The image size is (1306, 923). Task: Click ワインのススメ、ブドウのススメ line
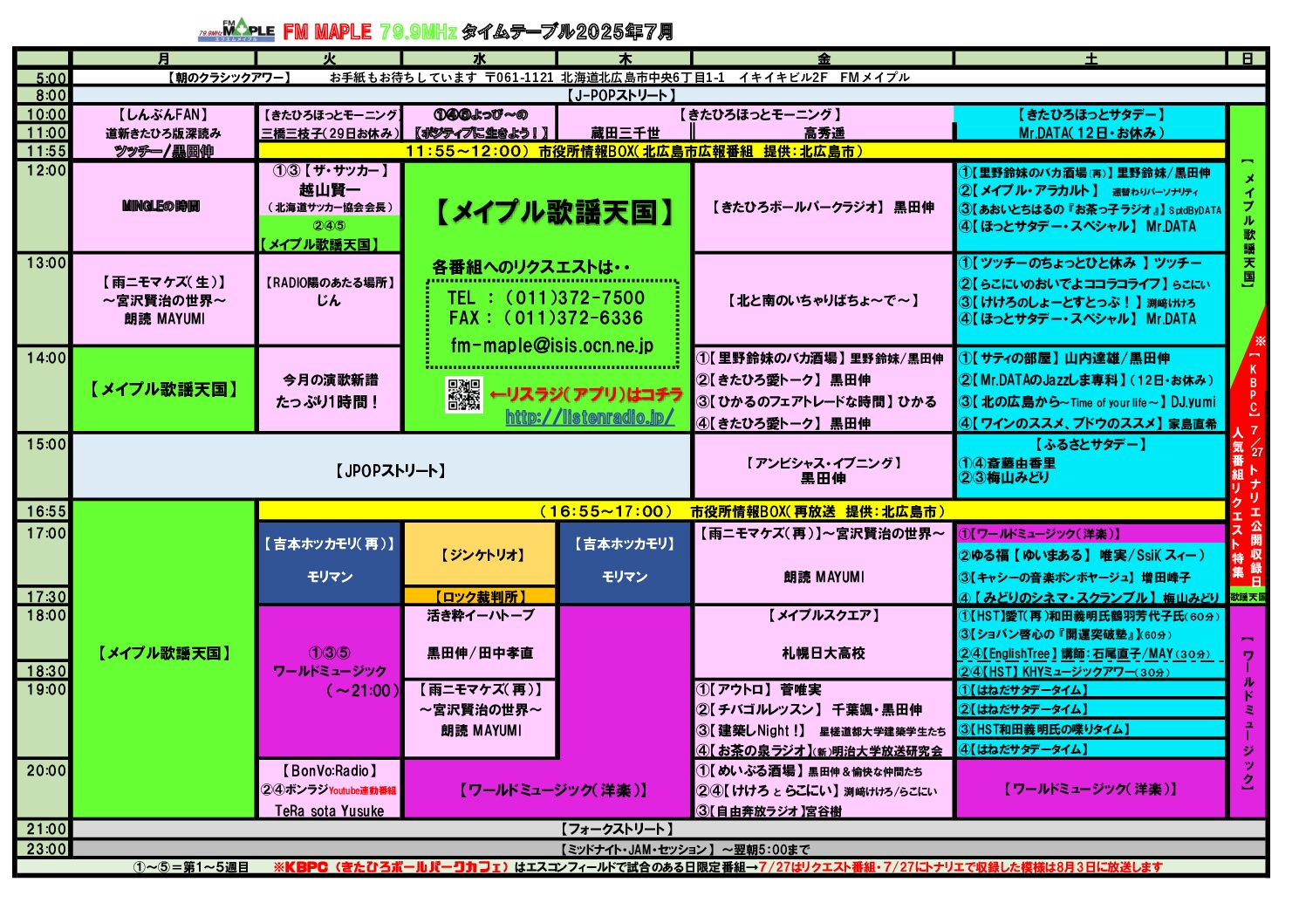(1088, 423)
